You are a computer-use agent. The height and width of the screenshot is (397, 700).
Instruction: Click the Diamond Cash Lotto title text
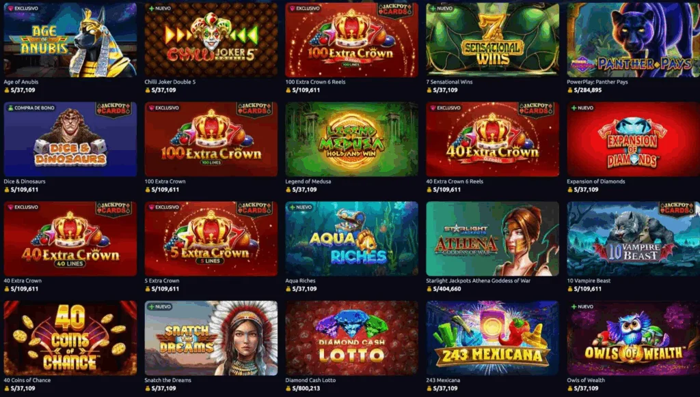[310, 380]
